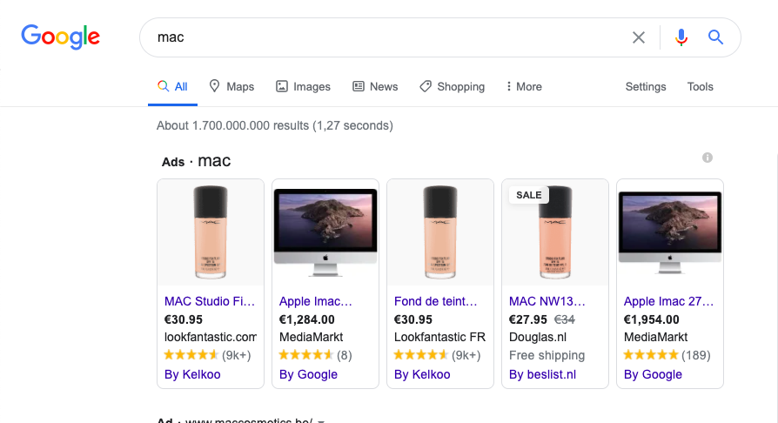778x423 pixels.
Task: Open the Apple Imac… ad link
Action: (x=316, y=301)
